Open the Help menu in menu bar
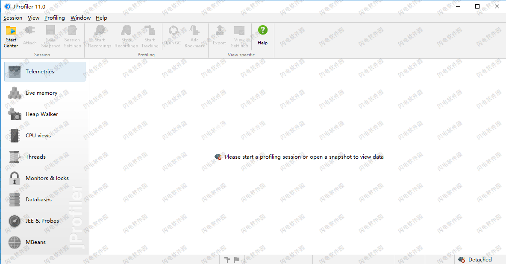506x264 pixels. coord(101,18)
